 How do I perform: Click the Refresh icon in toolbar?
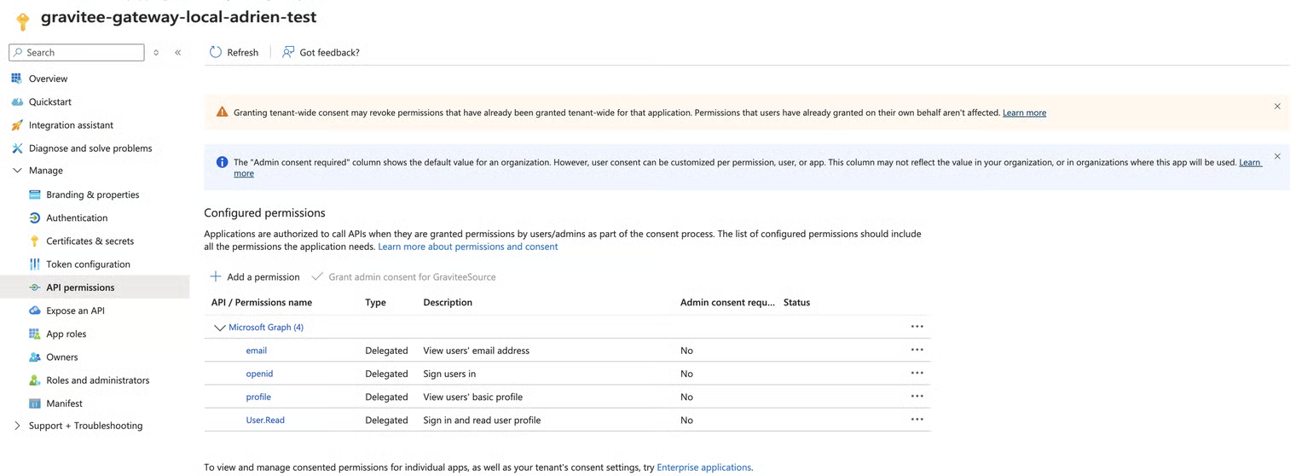click(x=216, y=52)
